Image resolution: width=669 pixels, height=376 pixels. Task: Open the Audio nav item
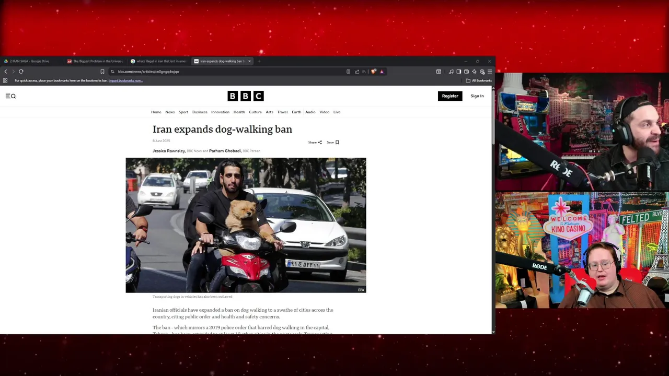[310, 112]
